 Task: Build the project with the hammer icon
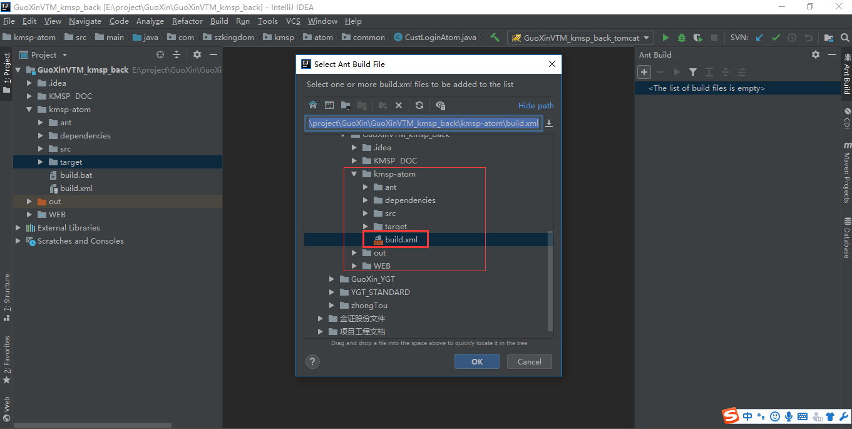[x=495, y=38]
